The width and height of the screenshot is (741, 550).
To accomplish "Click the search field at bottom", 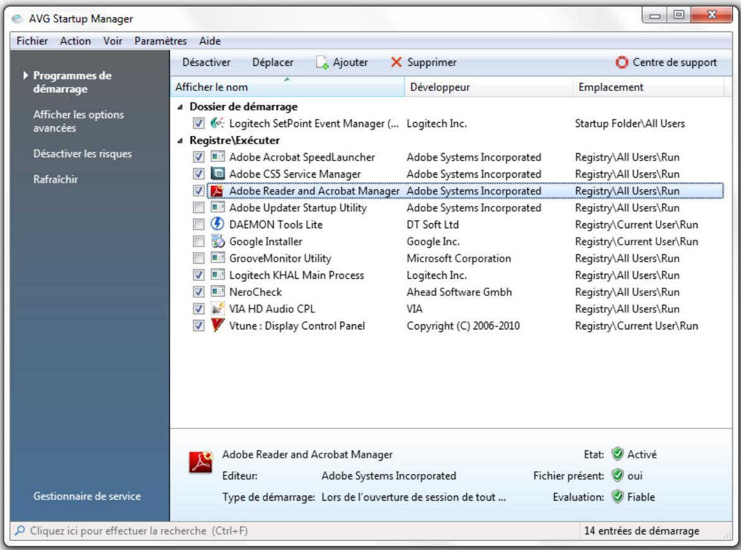I will [296, 530].
